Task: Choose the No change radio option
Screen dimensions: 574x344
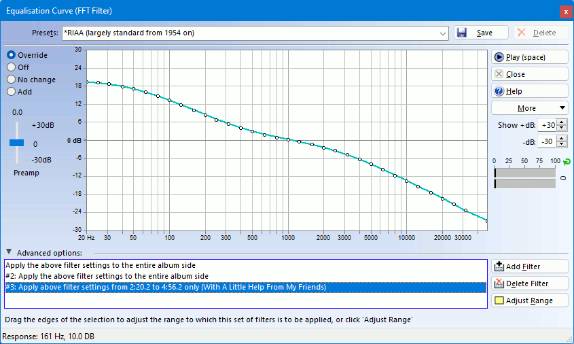Action: coord(11,80)
